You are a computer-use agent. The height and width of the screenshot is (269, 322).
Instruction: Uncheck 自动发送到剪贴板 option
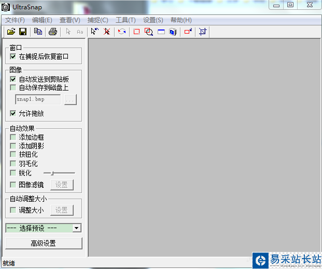(x=13, y=79)
